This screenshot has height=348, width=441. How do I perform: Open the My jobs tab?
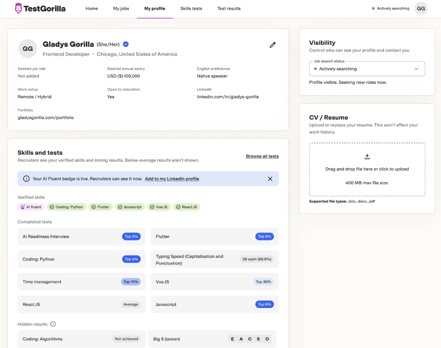pyautogui.click(x=121, y=9)
